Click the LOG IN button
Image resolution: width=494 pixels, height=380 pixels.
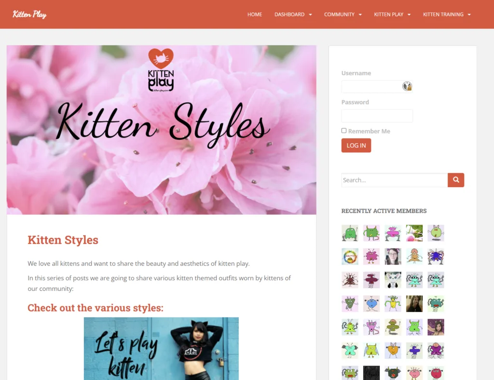(x=356, y=146)
